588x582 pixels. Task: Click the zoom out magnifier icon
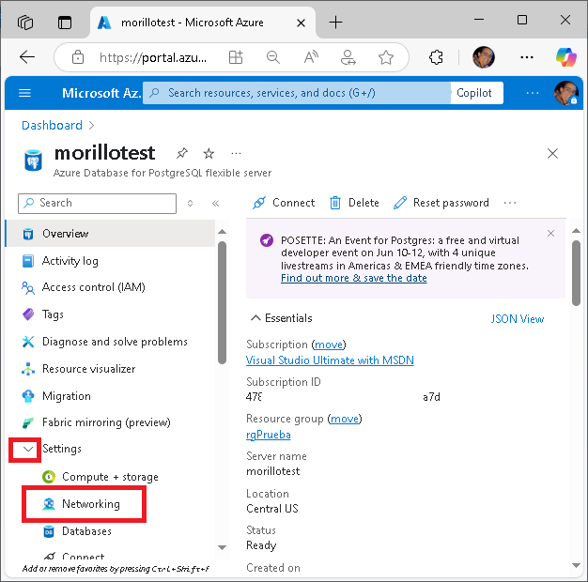coord(273,57)
